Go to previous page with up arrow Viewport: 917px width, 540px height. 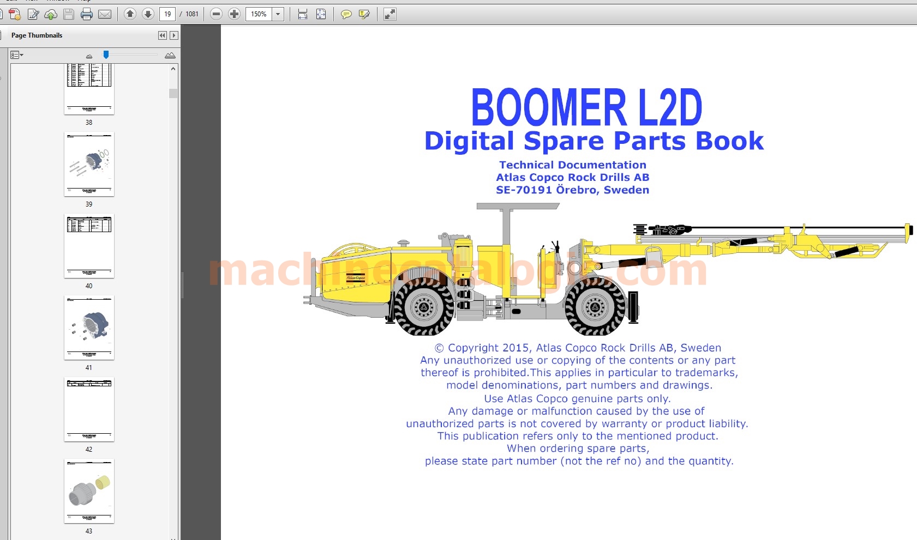click(x=130, y=14)
